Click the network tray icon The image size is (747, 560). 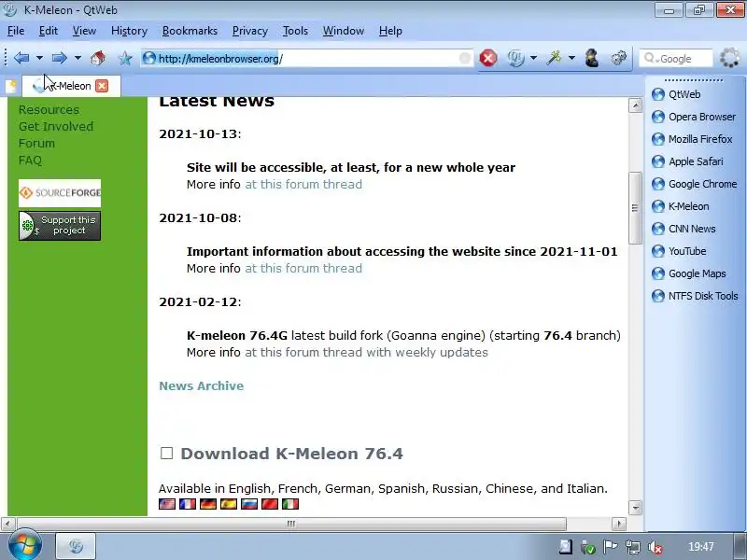(633, 547)
